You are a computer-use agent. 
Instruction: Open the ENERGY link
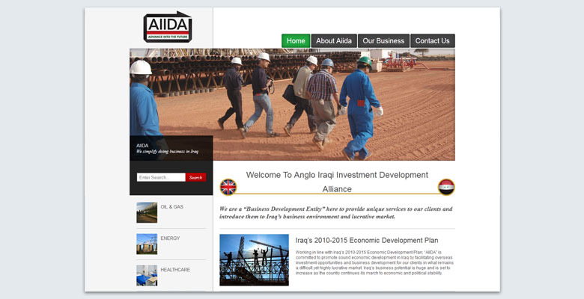coord(170,238)
